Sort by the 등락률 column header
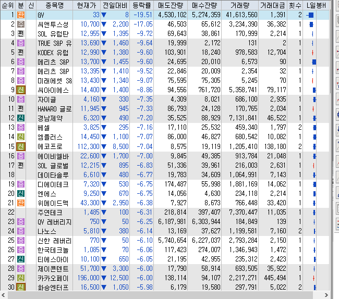The height and width of the screenshot is (299, 339). 142,5
